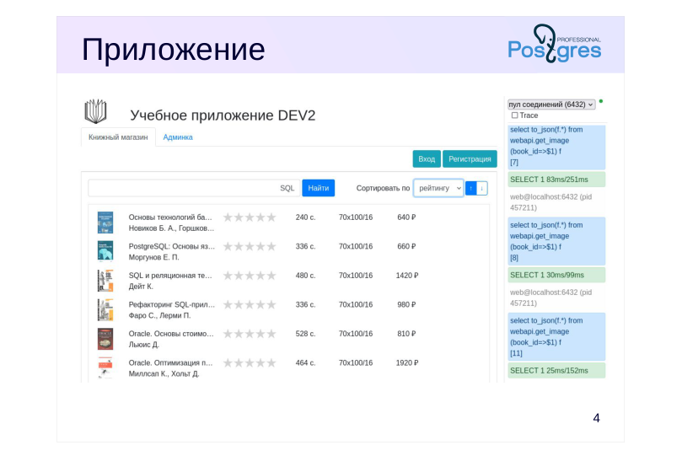Open the sort by рейтингу dropdown
This screenshot has height=456, width=682.
(x=438, y=188)
